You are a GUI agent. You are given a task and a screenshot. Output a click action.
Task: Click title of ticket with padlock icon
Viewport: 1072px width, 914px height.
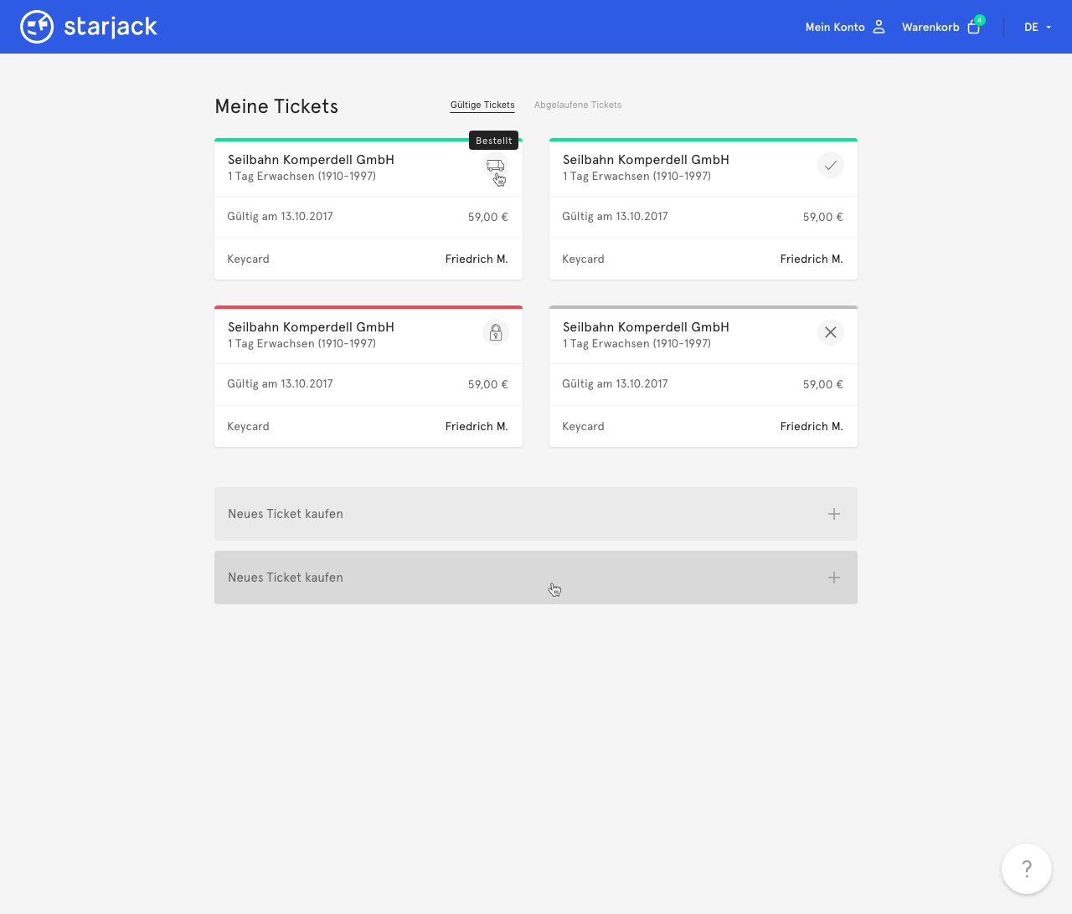[311, 326]
